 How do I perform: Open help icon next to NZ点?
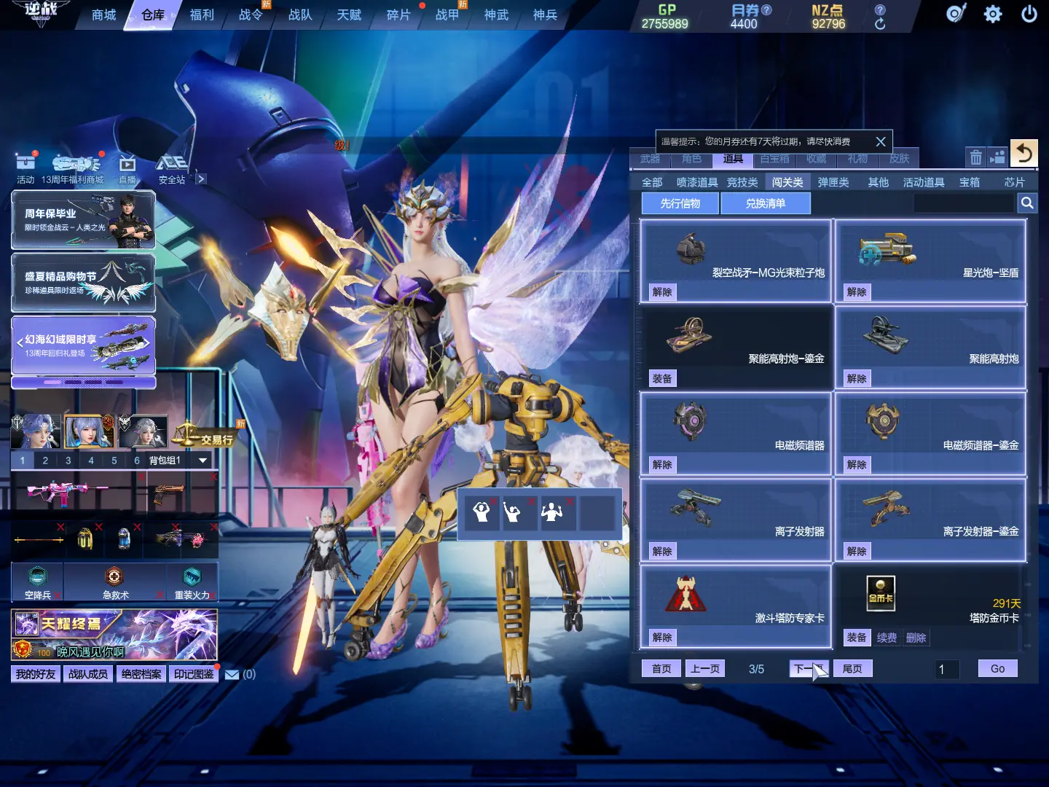(880, 9)
